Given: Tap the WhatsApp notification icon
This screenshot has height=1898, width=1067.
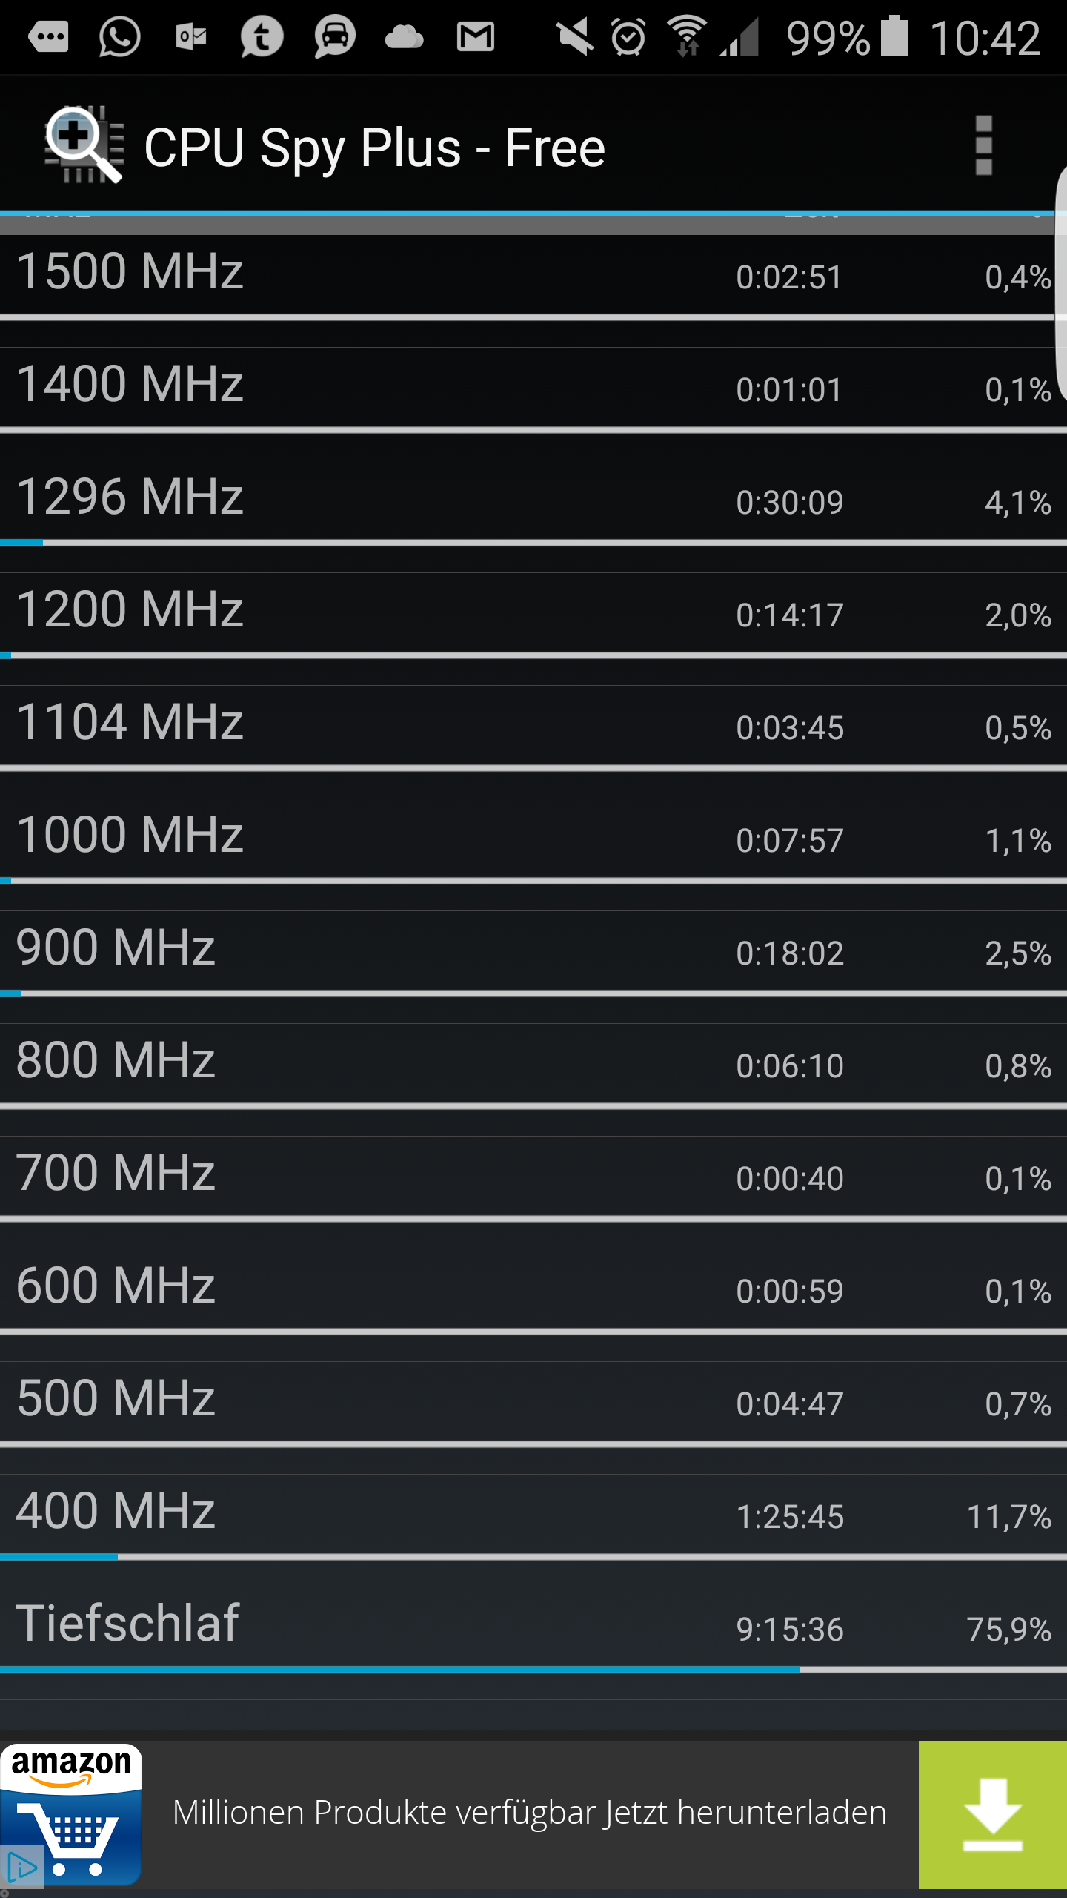Looking at the screenshot, I should coord(119,36).
